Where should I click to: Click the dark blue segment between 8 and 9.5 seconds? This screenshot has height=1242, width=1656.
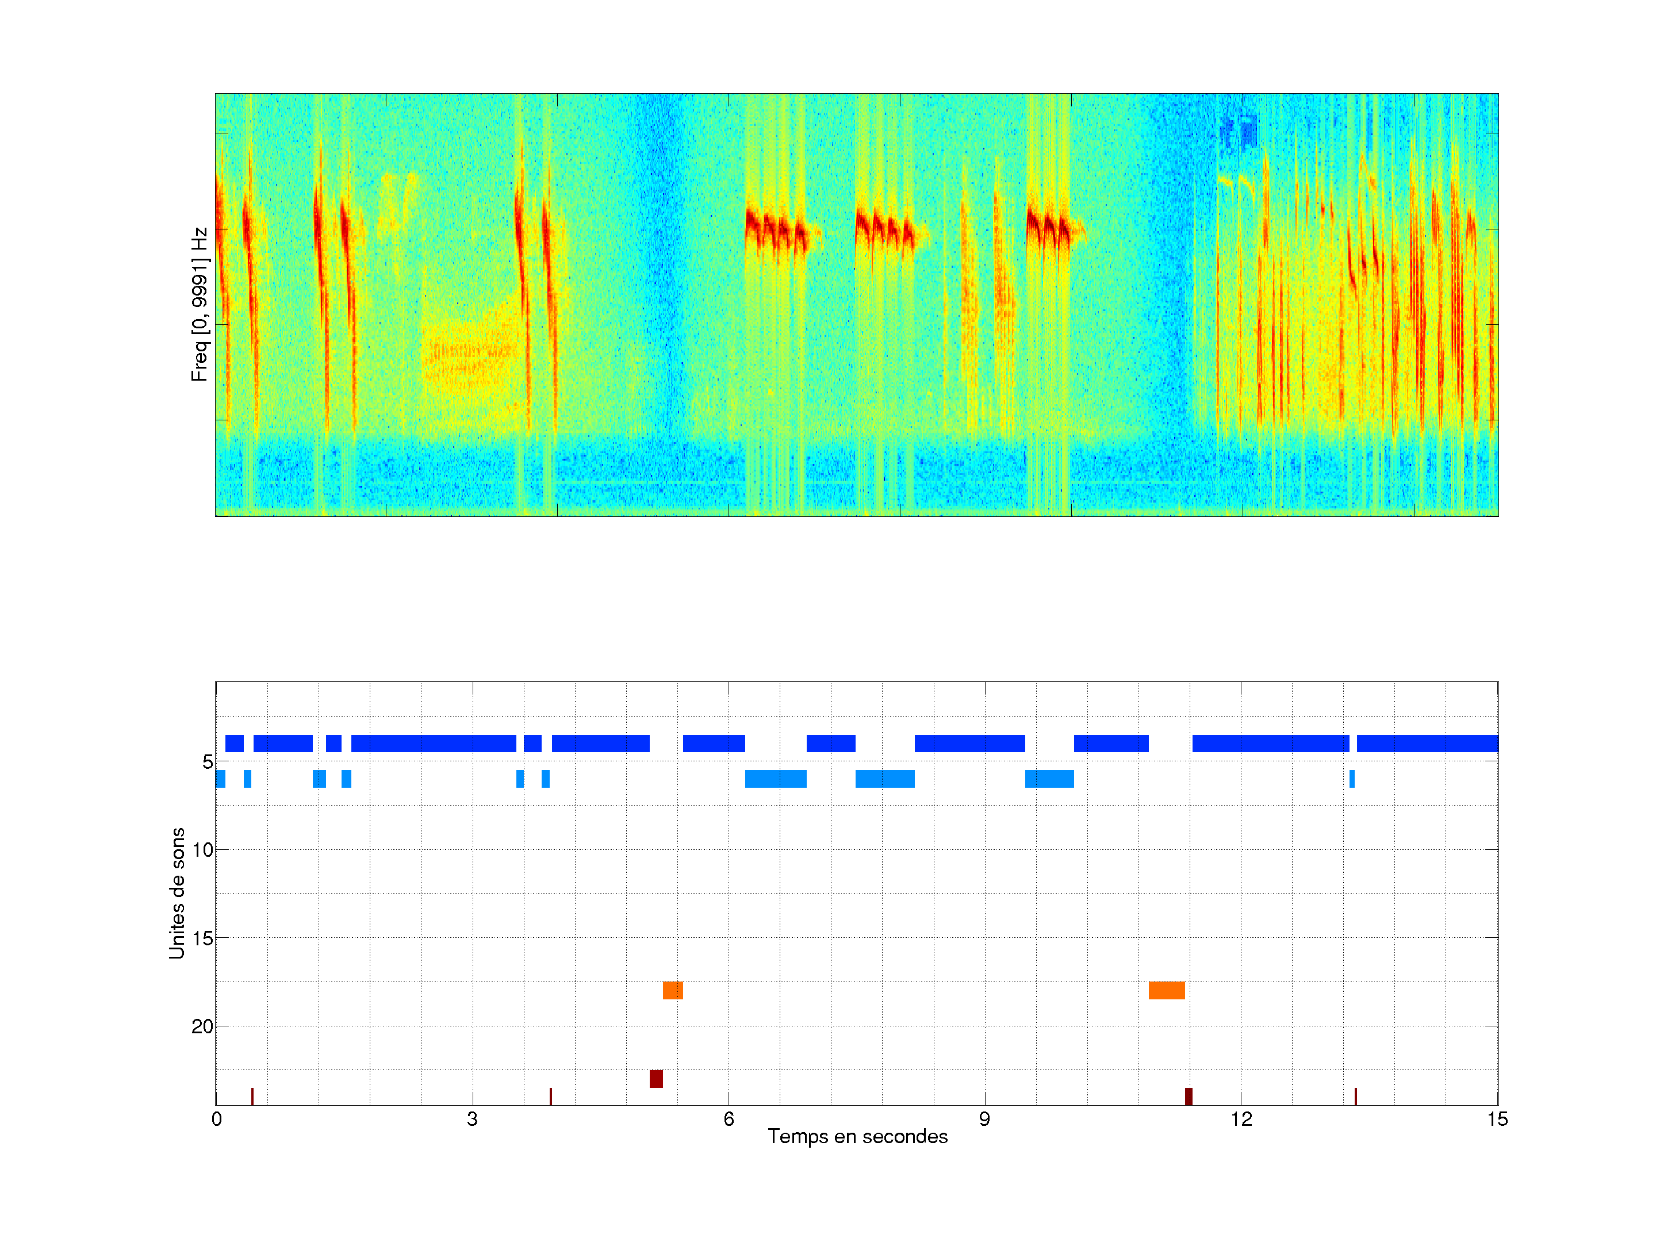969,743
